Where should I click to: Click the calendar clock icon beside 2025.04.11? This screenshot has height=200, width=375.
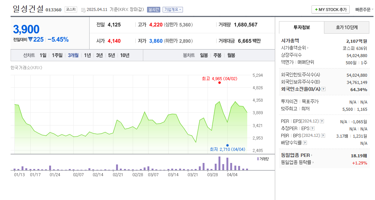84,10
